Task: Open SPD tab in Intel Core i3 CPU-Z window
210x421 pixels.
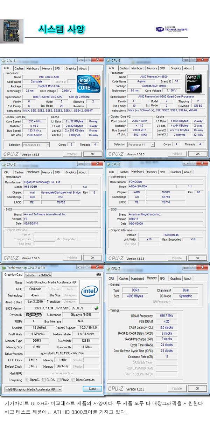Action: pos(57,68)
